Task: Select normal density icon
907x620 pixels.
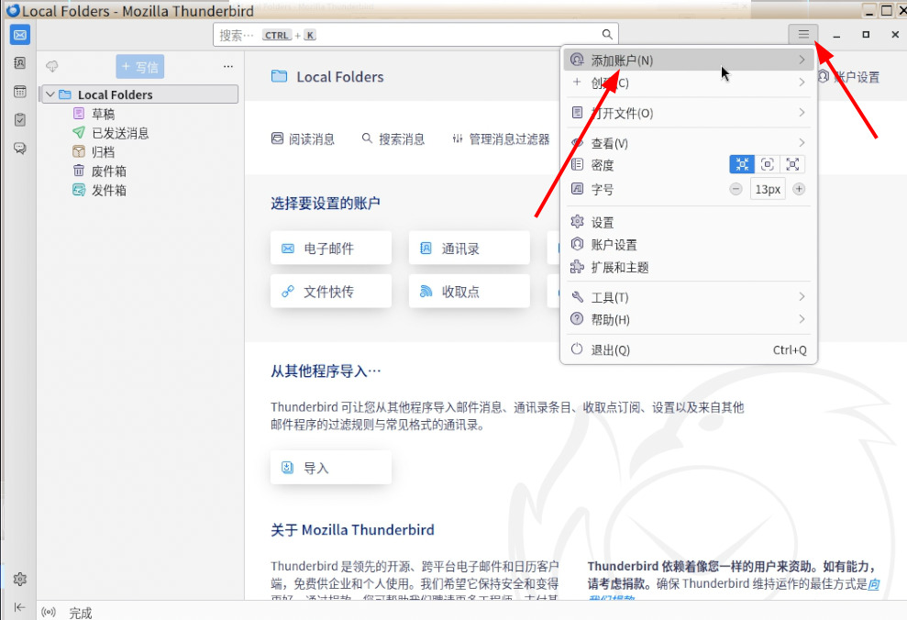Action: pos(767,164)
